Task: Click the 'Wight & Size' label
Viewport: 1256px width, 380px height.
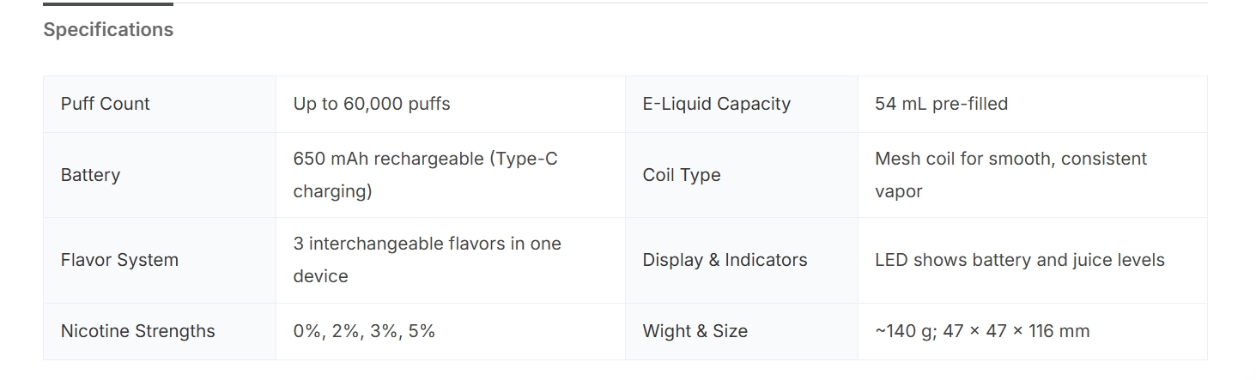Action: click(x=695, y=331)
